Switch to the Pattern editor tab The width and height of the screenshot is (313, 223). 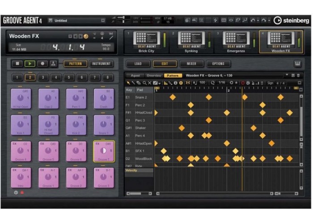(173, 76)
